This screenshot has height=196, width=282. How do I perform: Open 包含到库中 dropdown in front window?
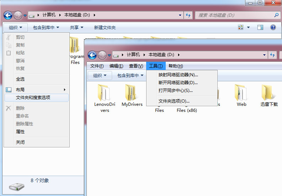coord(130,76)
